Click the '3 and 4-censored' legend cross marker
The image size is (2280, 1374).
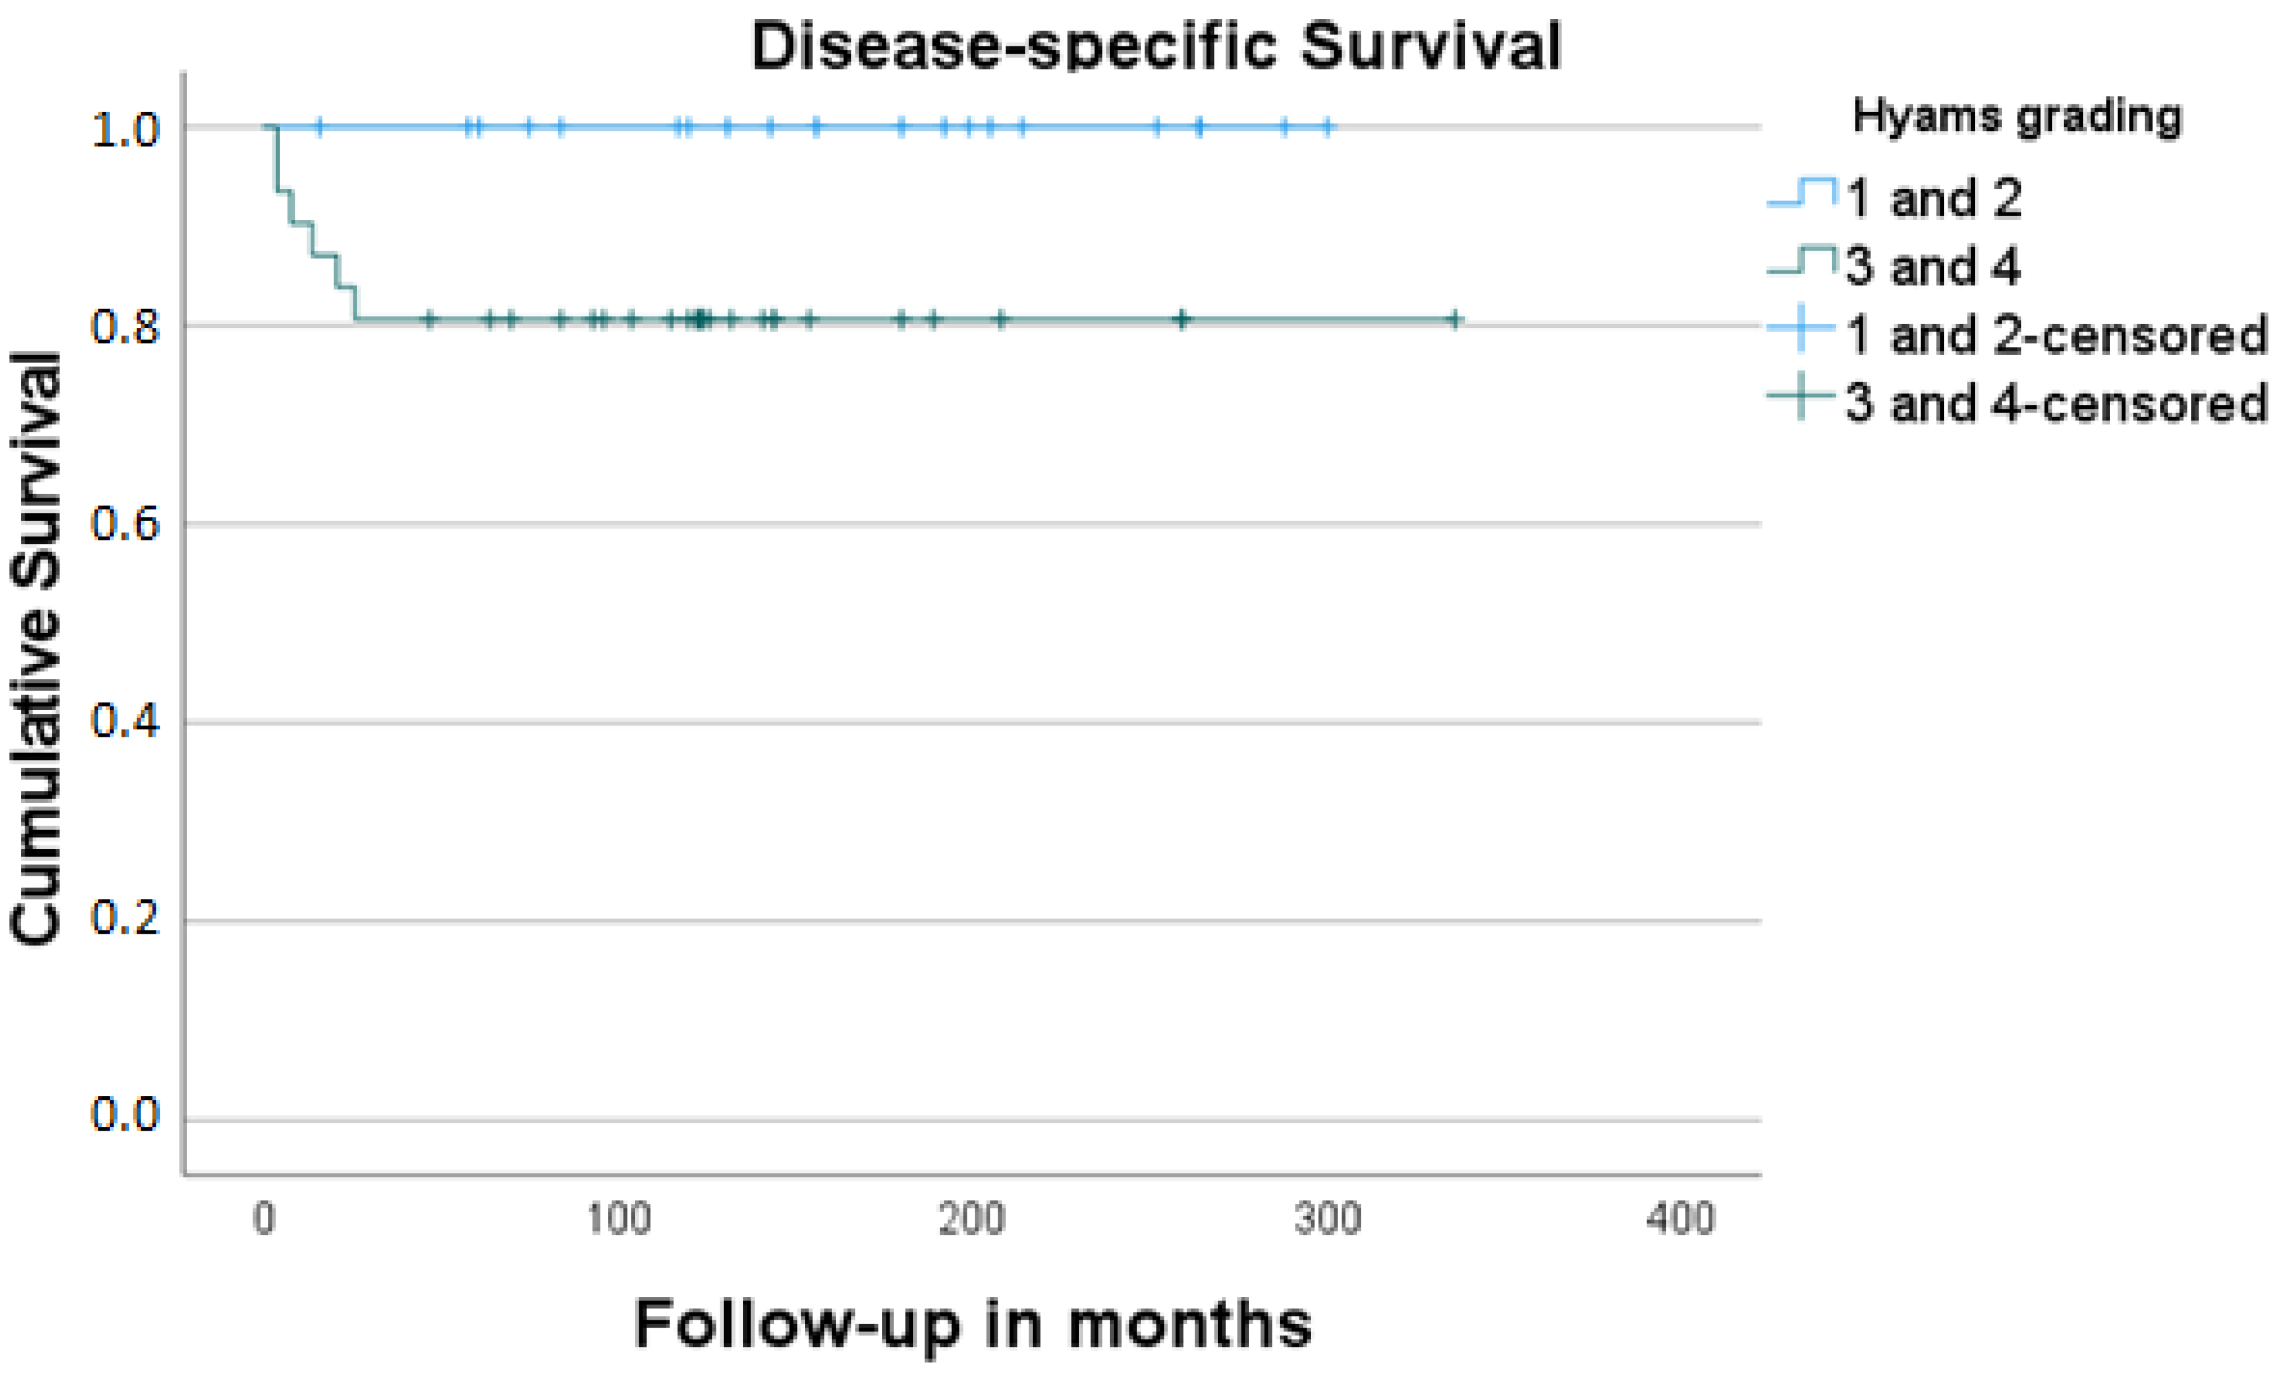coord(1801,398)
